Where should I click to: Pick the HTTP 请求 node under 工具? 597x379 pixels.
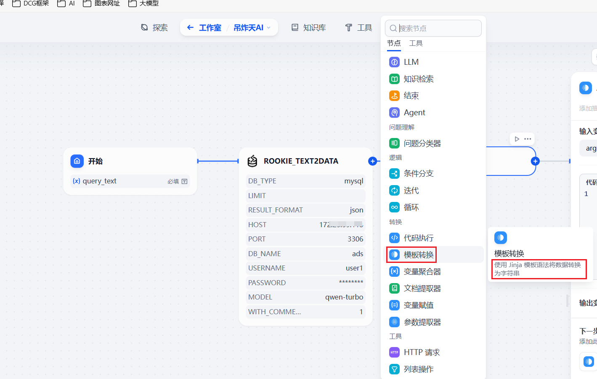pos(422,352)
